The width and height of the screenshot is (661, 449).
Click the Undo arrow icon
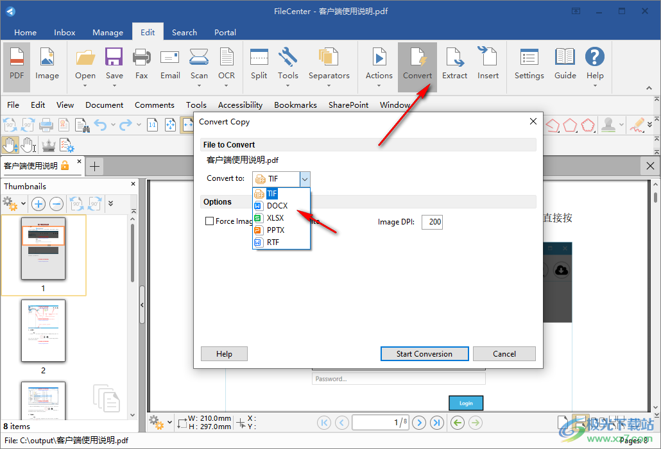100,125
